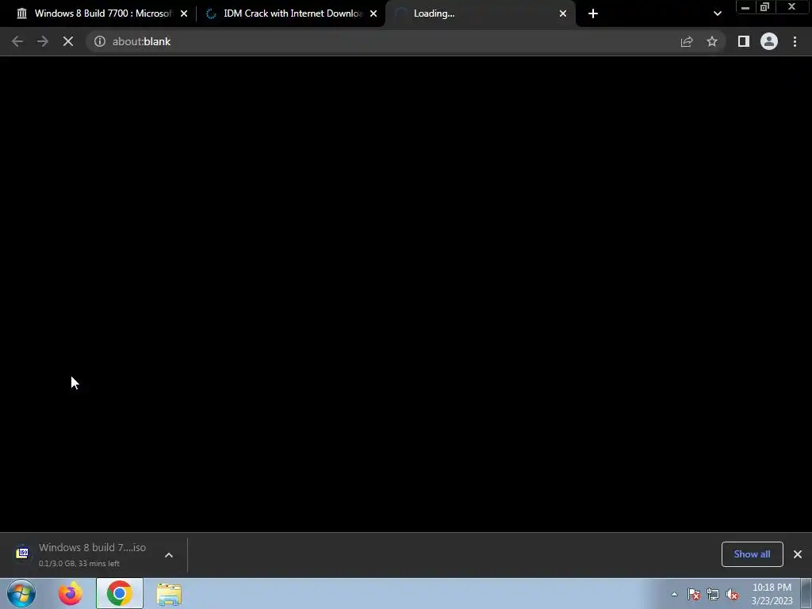
Task: Share this page icon
Action: (687, 41)
